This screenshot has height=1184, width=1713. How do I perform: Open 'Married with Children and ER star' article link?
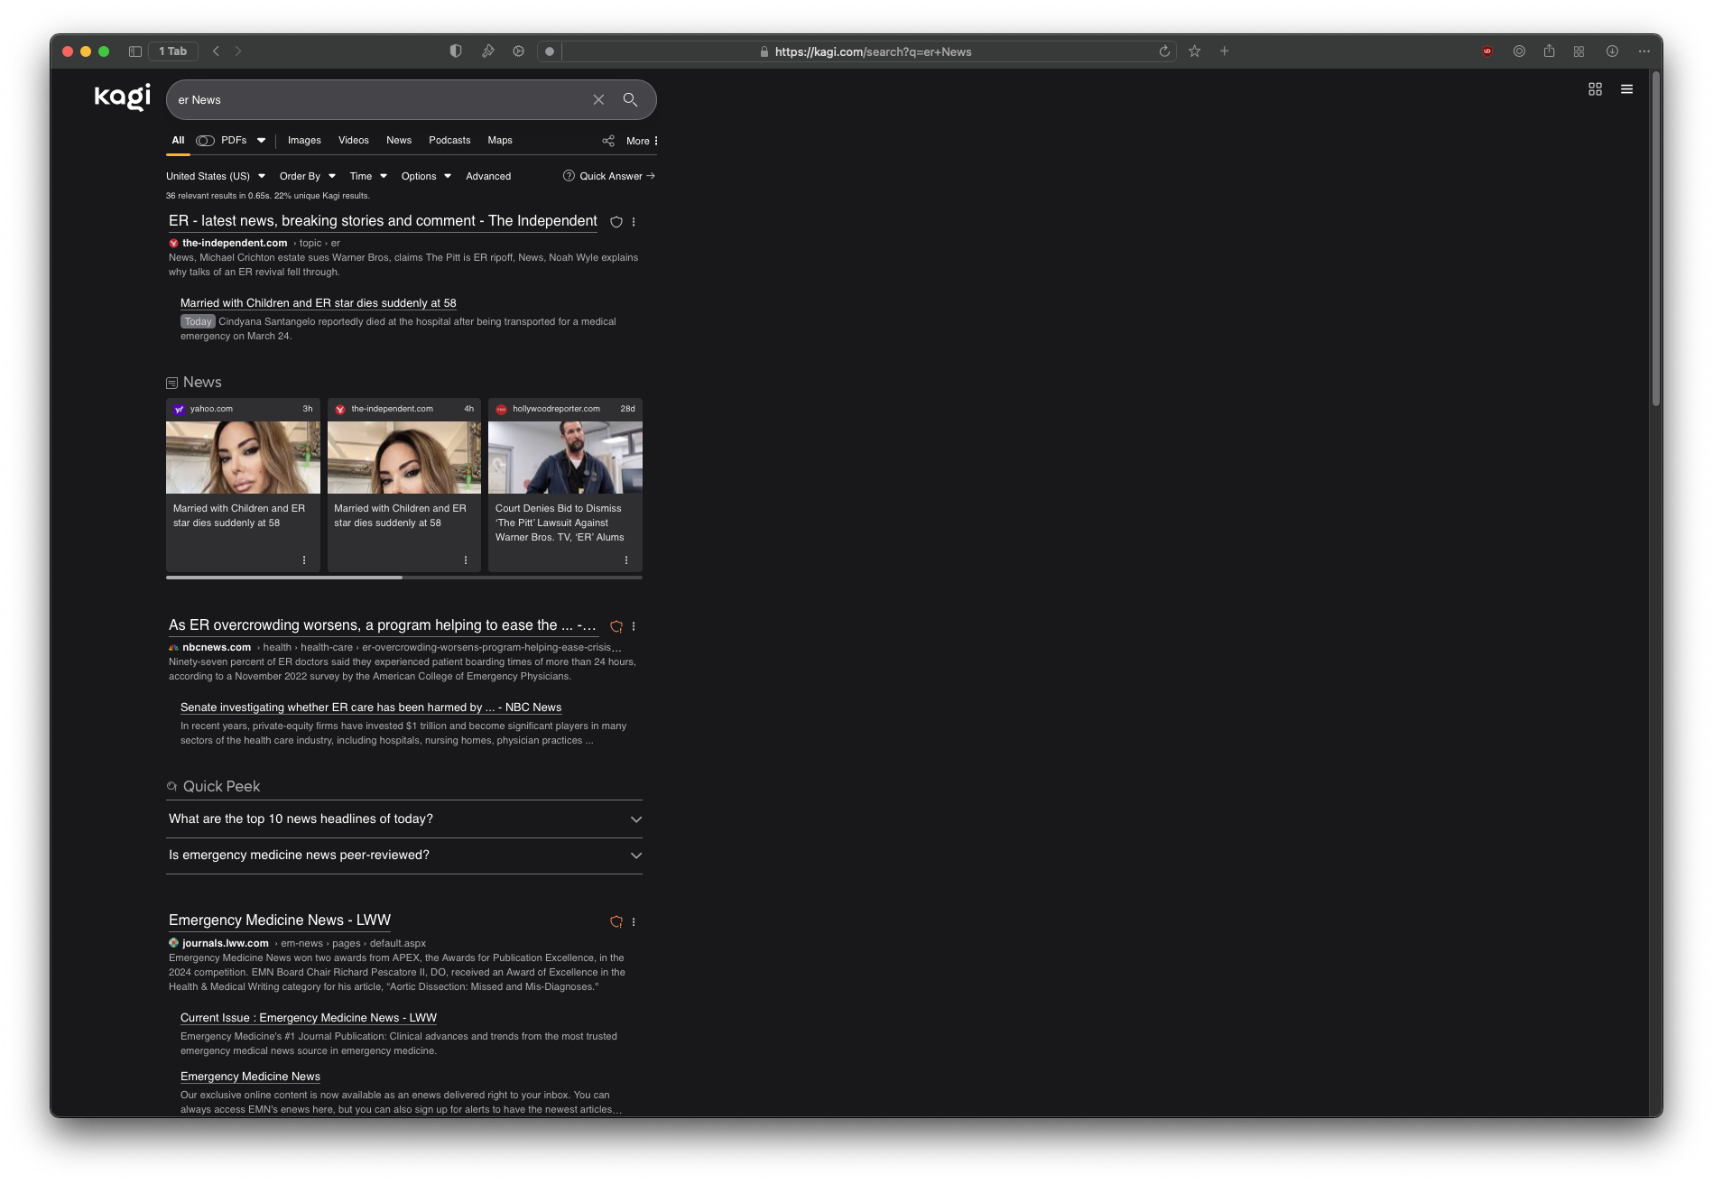[x=318, y=303]
